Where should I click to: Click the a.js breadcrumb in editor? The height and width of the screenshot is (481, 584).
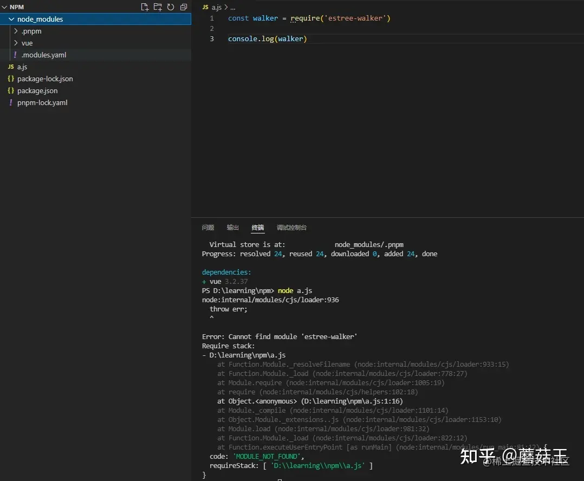[x=216, y=7]
